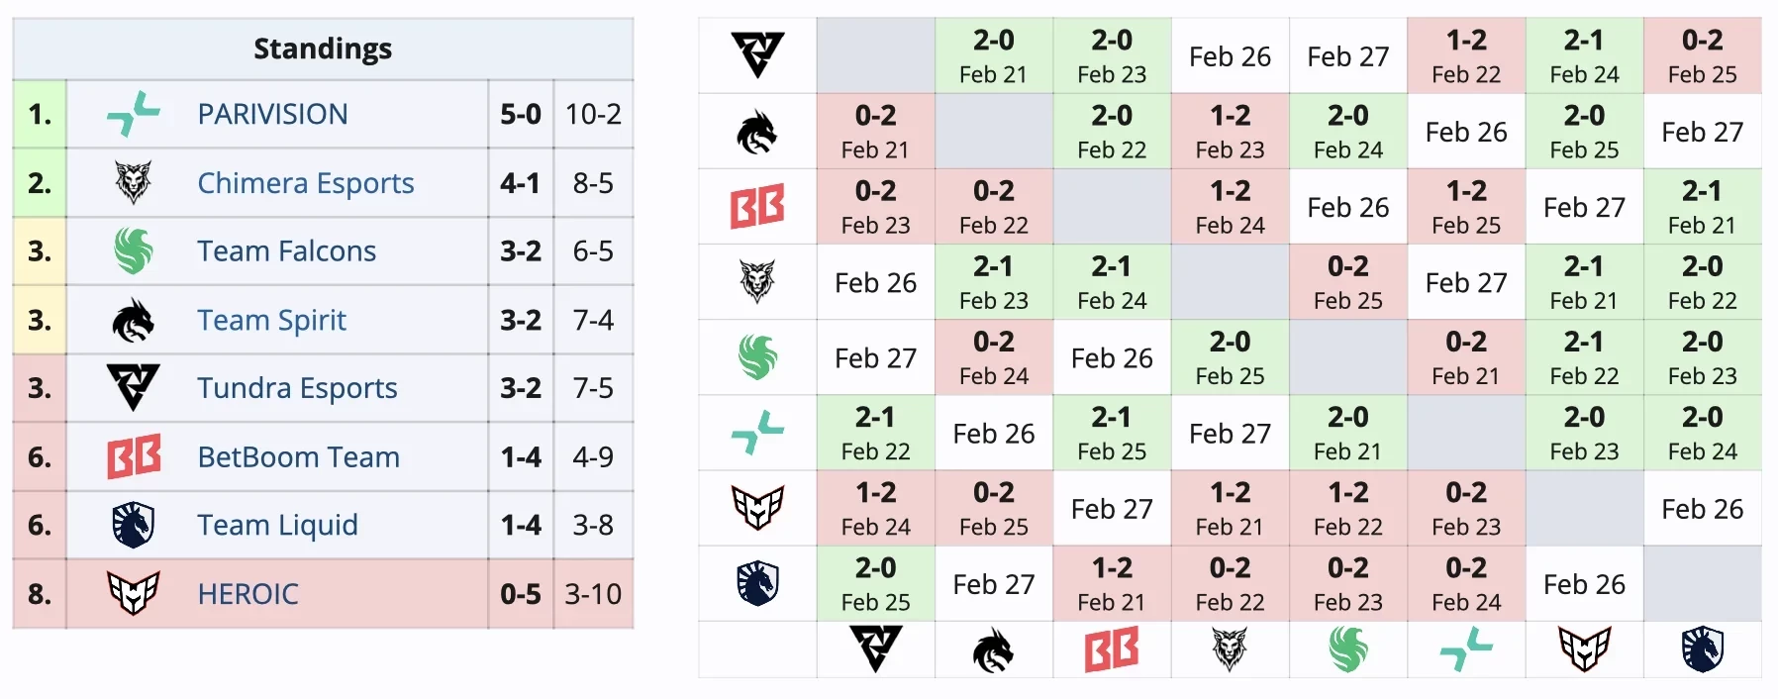Click the Standings table header
The width and height of the screenshot is (1778, 699).
(x=323, y=49)
